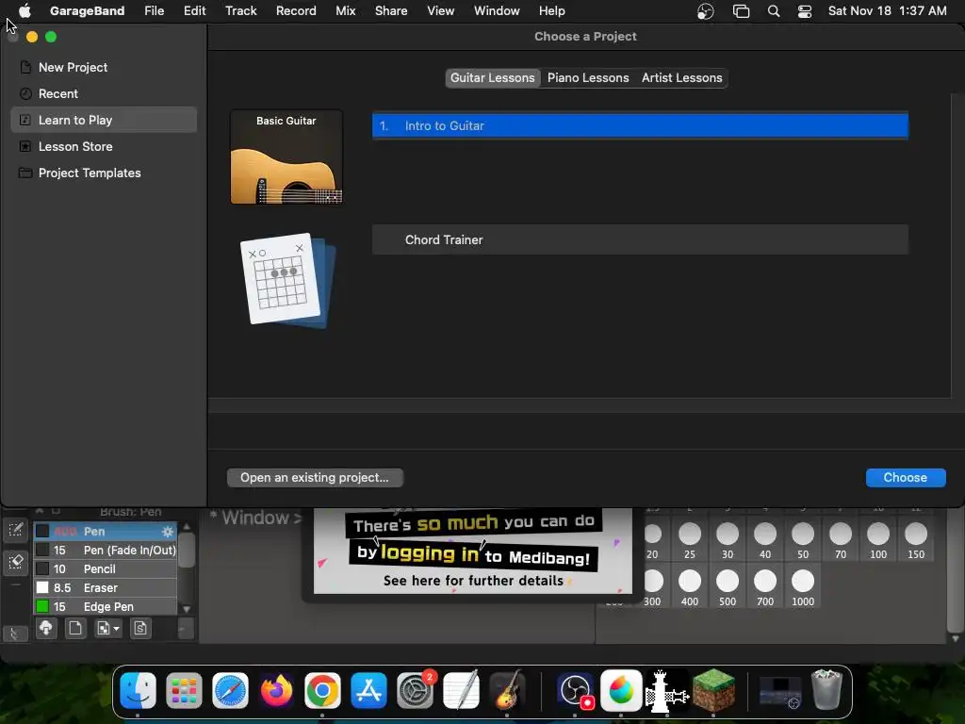Select lesson 1 Intro to Guitar
Screen dimensions: 965x724
tap(640, 125)
